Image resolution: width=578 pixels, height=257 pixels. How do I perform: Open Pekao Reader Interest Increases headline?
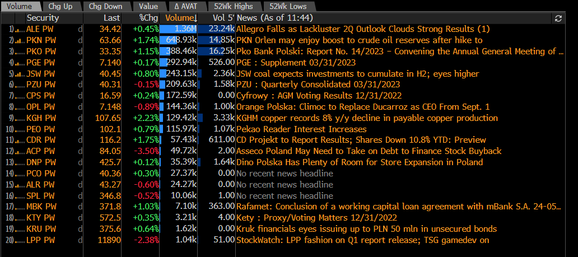(x=301, y=129)
